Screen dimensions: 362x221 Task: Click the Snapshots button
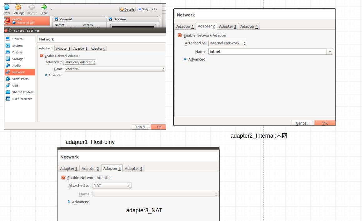click(x=147, y=9)
